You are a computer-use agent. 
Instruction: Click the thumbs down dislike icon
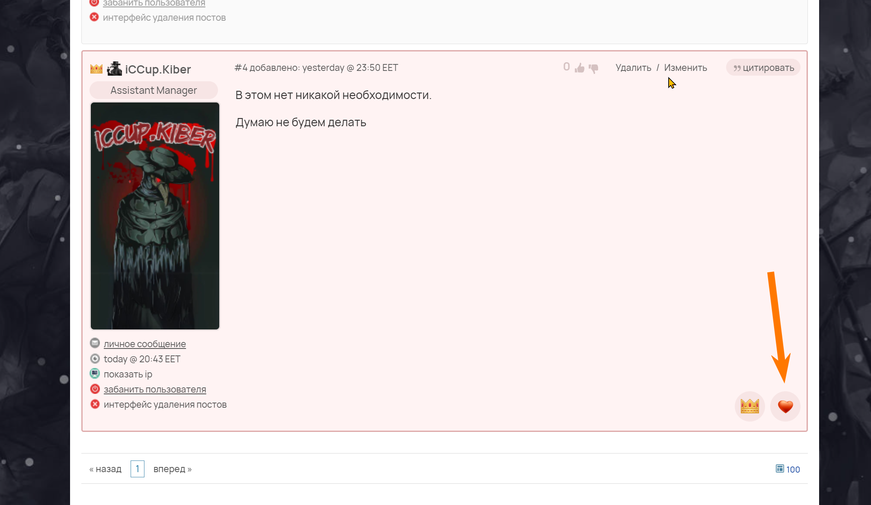pyautogui.click(x=593, y=68)
